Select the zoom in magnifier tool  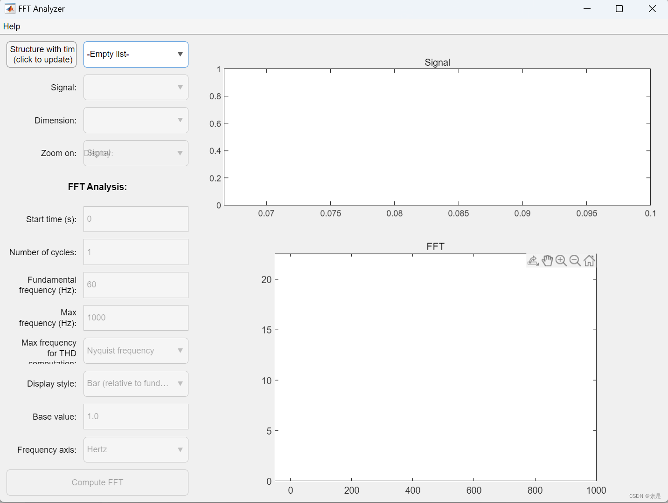click(561, 260)
